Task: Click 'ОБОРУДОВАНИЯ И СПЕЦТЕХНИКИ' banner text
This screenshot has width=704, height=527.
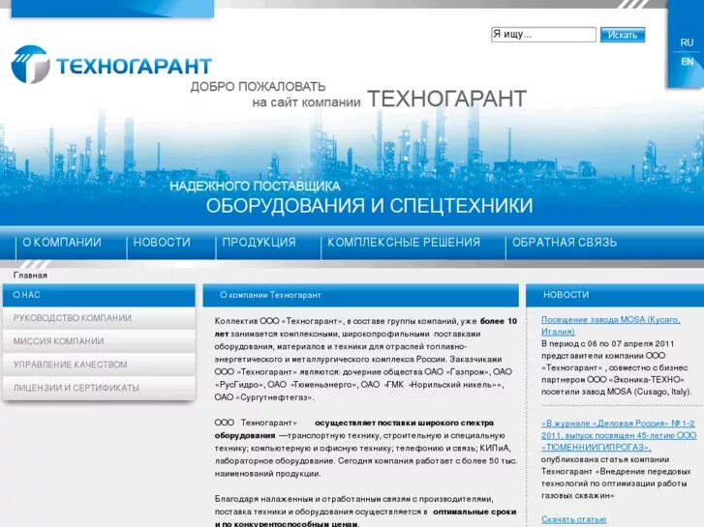Action: pos(370,205)
